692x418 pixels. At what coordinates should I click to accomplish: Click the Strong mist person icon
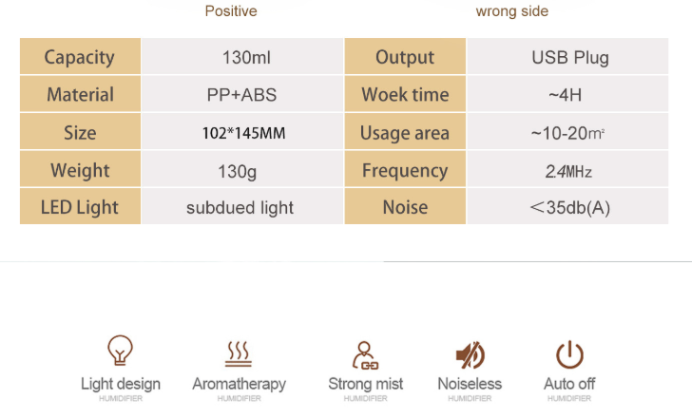tap(365, 355)
